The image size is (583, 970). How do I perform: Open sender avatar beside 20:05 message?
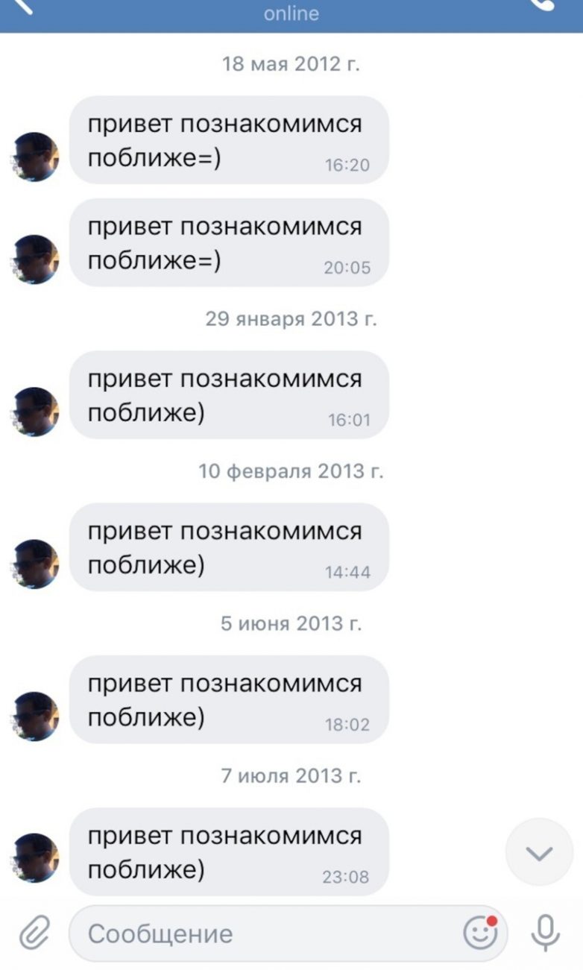[x=34, y=259]
